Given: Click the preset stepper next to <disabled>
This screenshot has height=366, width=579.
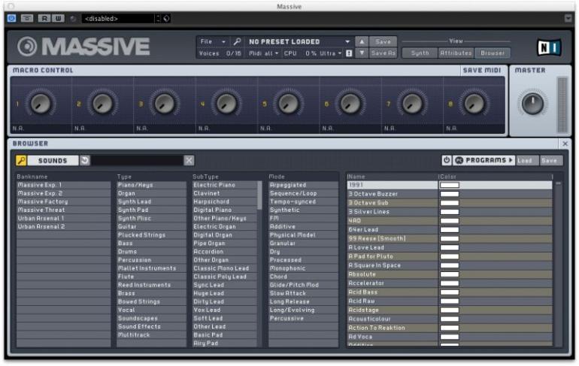Looking at the screenshot, I should pos(158,19).
